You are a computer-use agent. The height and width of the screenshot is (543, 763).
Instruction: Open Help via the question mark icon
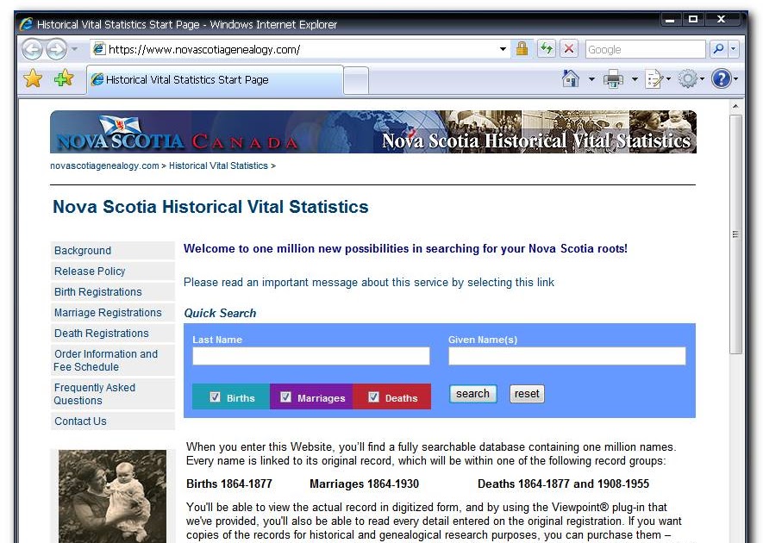click(721, 78)
